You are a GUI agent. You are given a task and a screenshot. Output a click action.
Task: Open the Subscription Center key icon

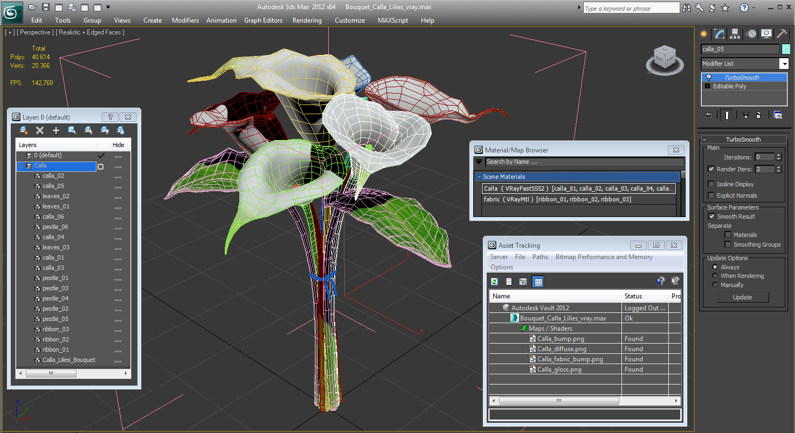tap(700, 8)
